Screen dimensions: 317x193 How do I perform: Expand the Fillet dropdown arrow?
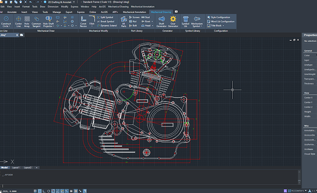pyautogui.click(x=92, y=26)
